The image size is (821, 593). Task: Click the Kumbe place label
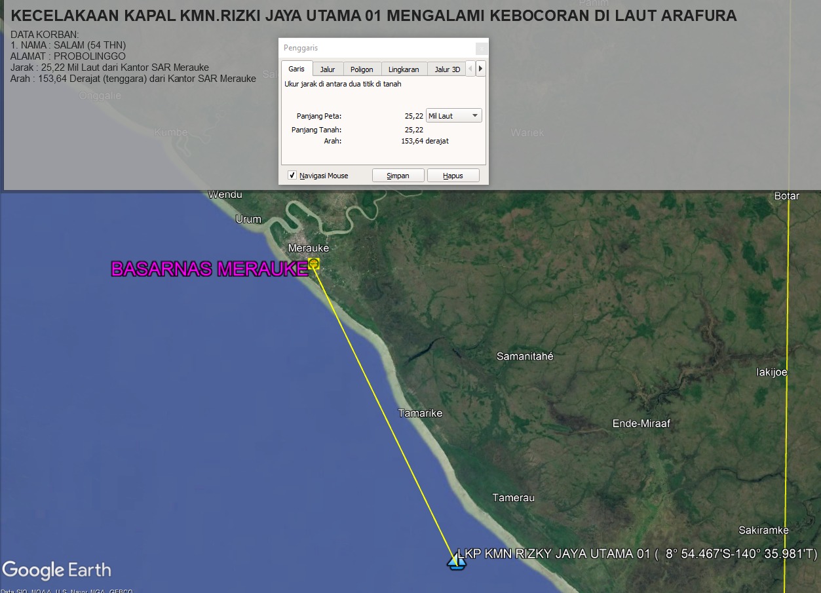coord(170,132)
